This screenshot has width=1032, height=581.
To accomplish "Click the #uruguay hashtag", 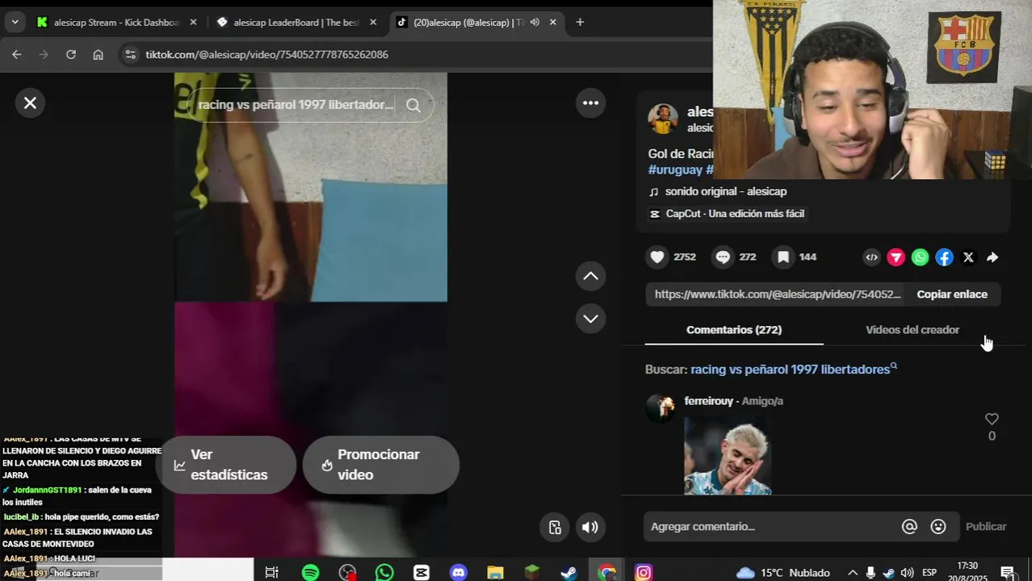I will 675,169.
